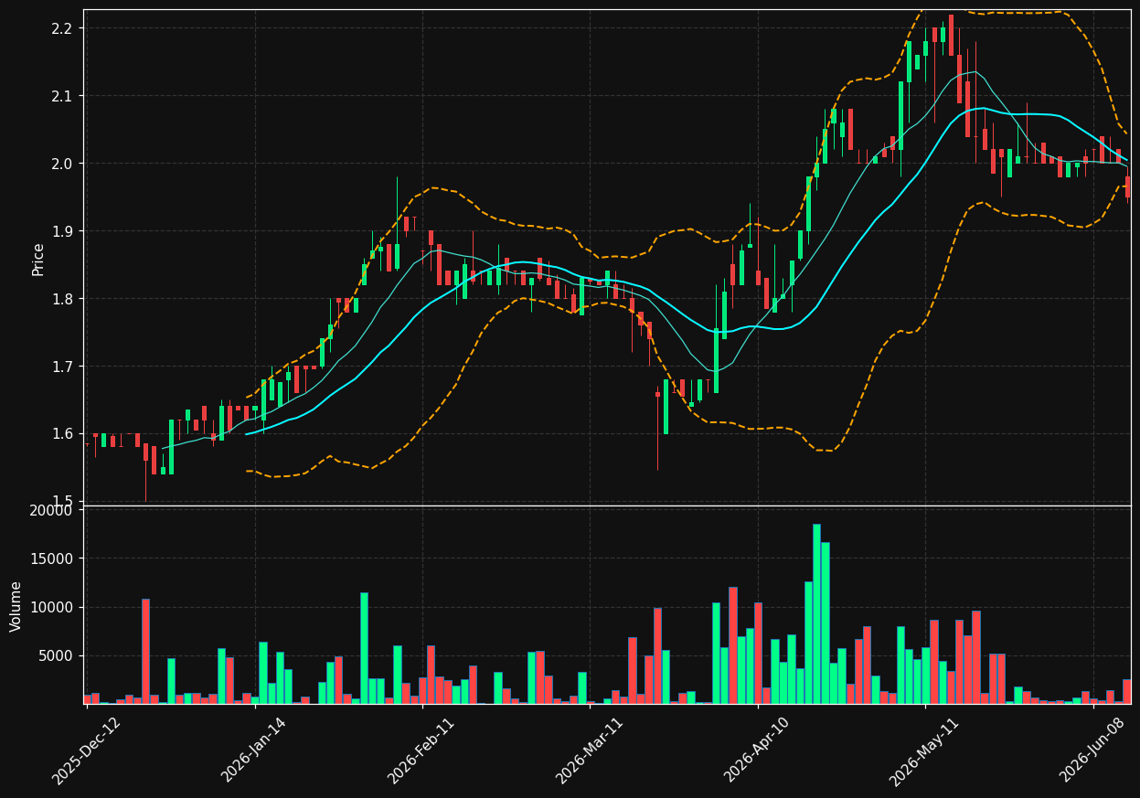Click the 2.2 price axis label
The width and height of the screenshot is (1140, 798).
point(63,28)
